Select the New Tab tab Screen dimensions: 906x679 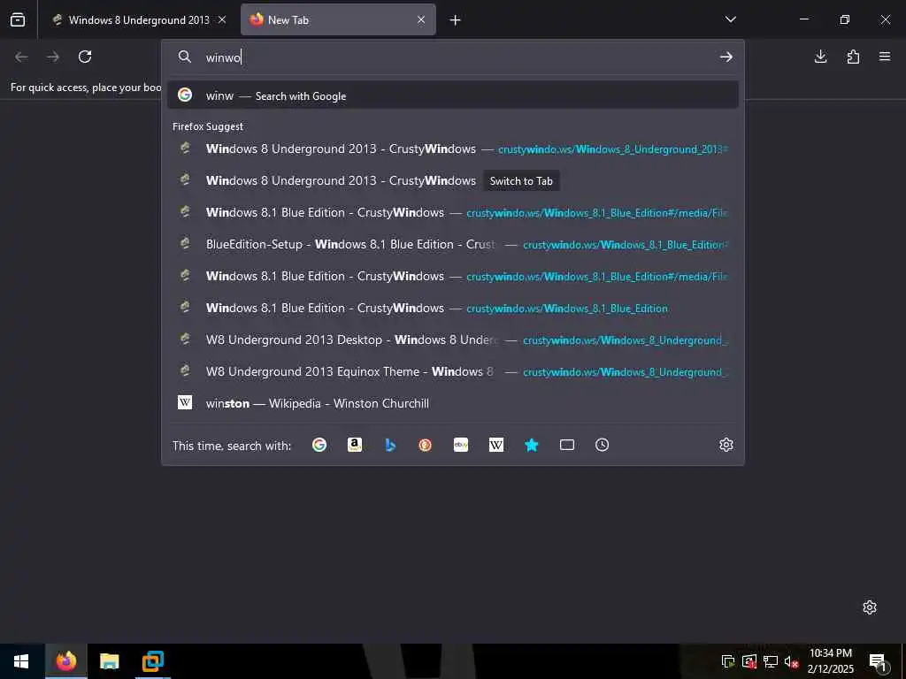click(x=339, y=19)
